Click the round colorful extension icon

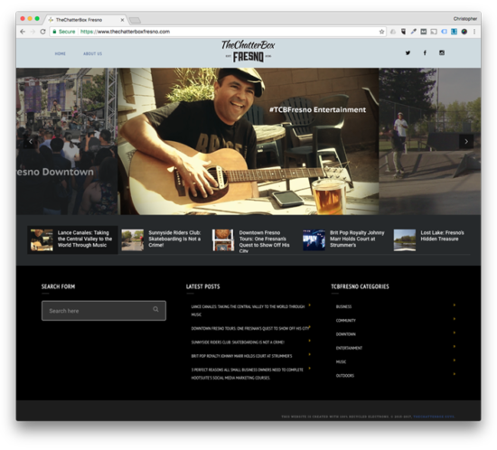464,32
